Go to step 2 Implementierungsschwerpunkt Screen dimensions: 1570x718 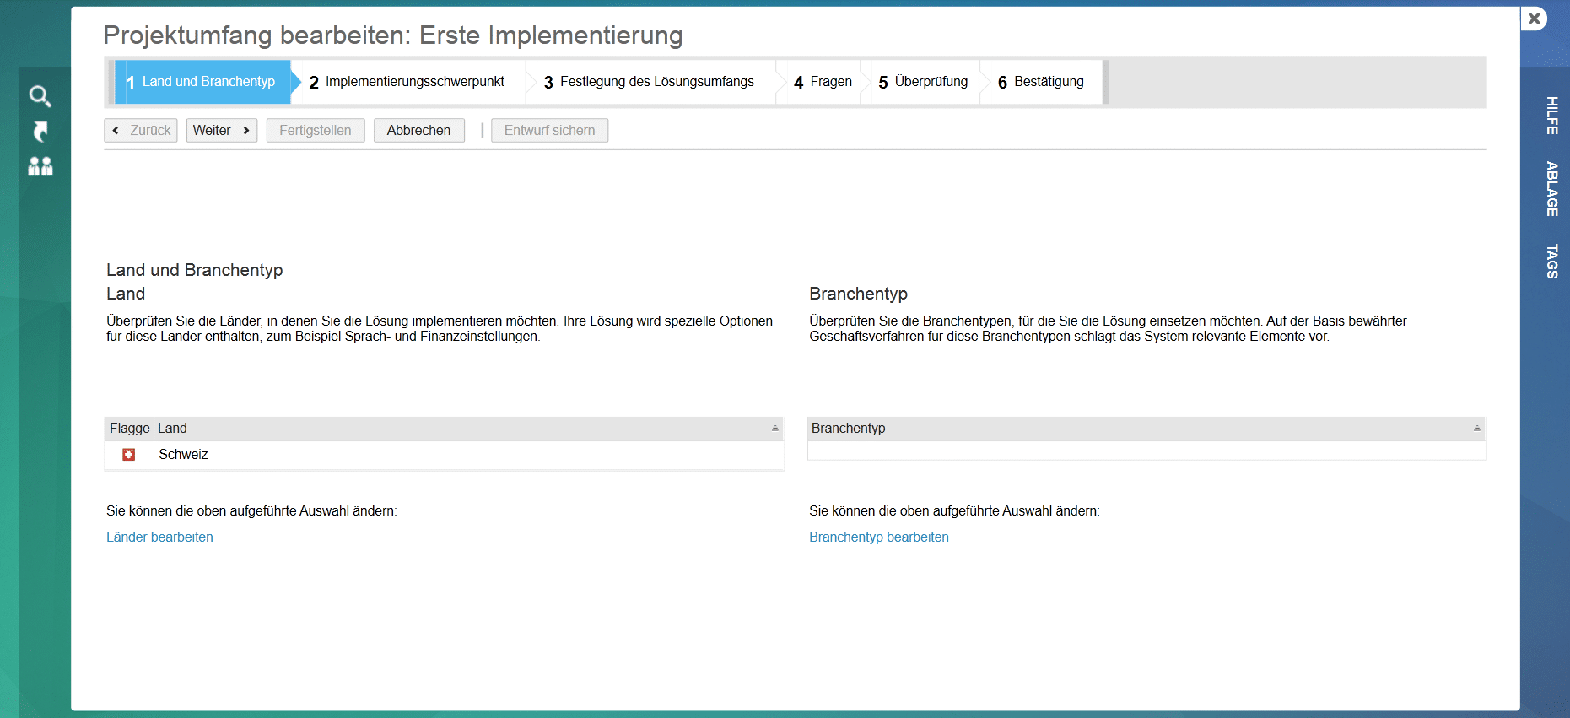pyautogui.click(x=407, y=82)
